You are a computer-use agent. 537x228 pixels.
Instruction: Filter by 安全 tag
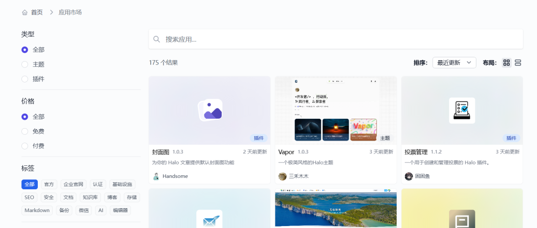[x=49, y=198]
